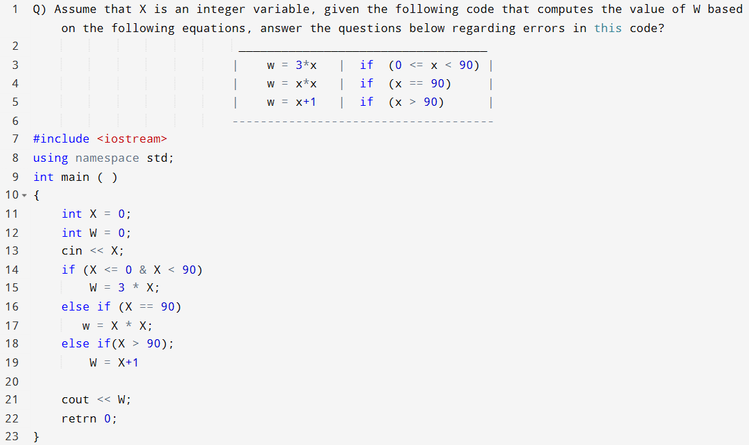749x445 pixels.
Task: Click "cout" on line 21
Action: click(x=75, y=399)
